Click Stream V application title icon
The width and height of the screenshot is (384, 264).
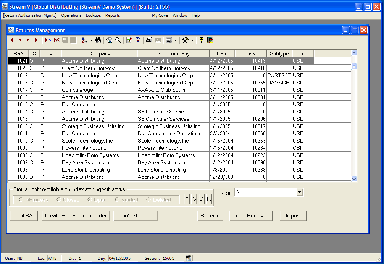5,6
